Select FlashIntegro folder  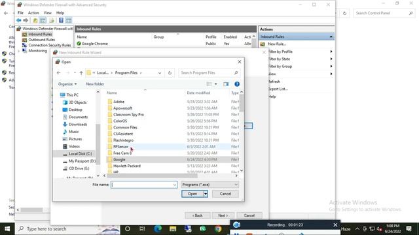coord(123,140)
